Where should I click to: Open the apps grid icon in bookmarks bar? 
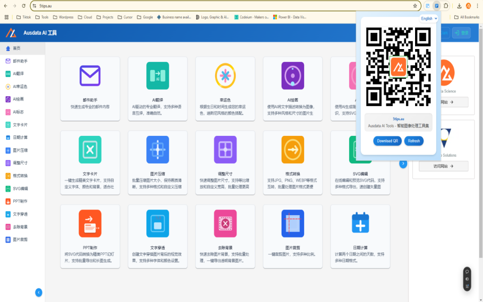click(7, 17)
